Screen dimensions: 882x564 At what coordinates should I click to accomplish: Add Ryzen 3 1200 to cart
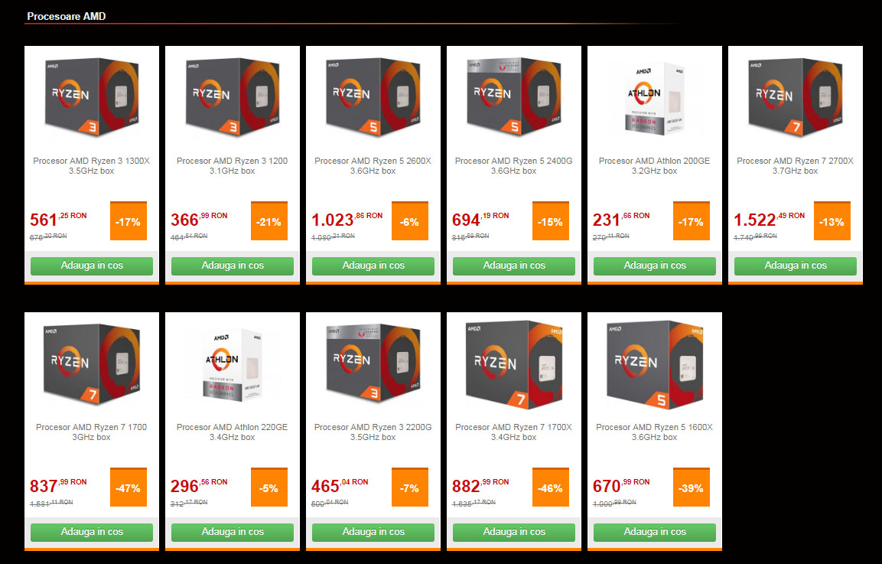233,266
